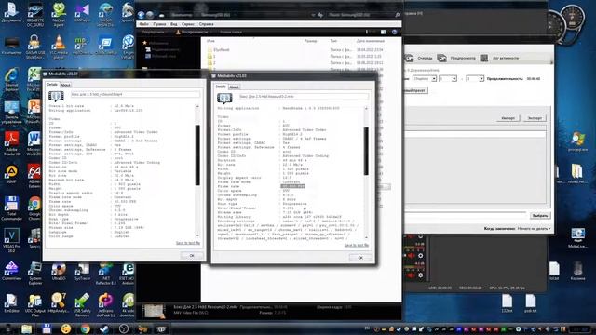Open settings gear of the lower OBS audio source
596x335 pixels.
[420, 275]
